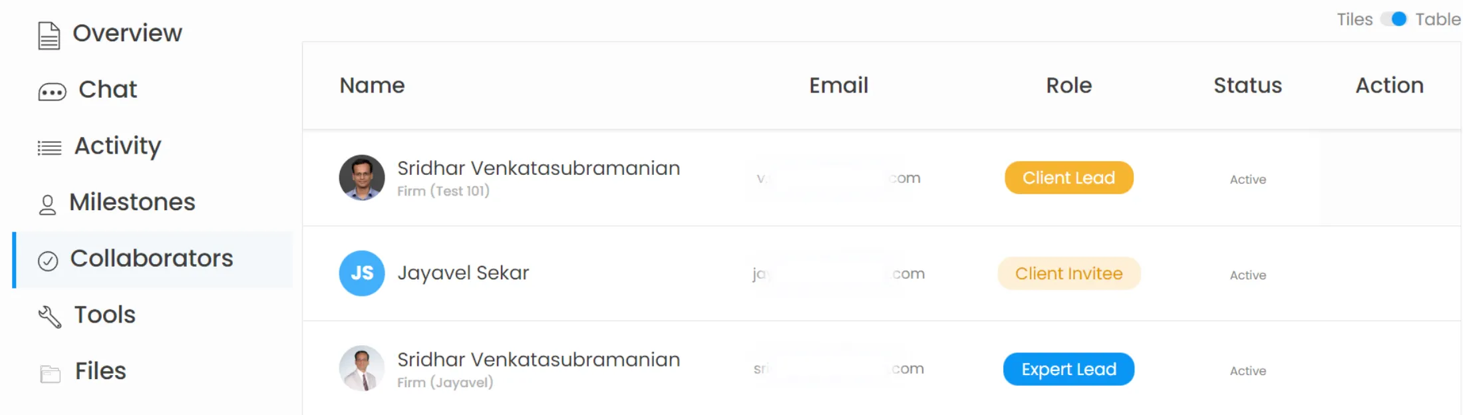
Task: Click the Activity list icon
Action: (49, 148)
